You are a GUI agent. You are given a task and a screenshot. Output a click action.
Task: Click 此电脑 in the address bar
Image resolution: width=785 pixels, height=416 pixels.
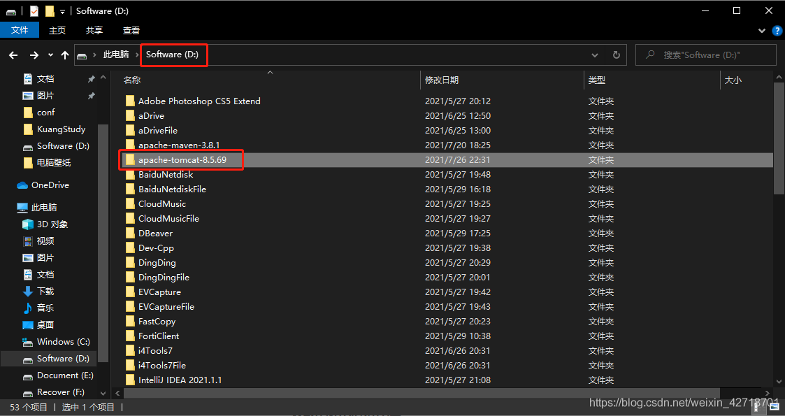click(x=115, y=55)
